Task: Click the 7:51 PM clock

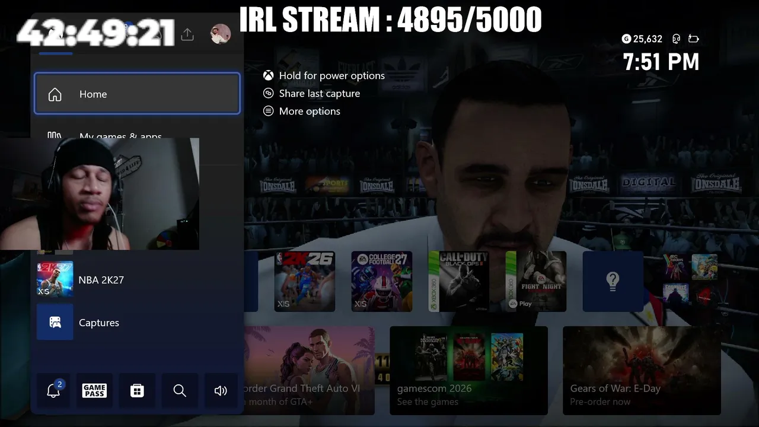Action: pyautogui.click(x=661, y=62)
